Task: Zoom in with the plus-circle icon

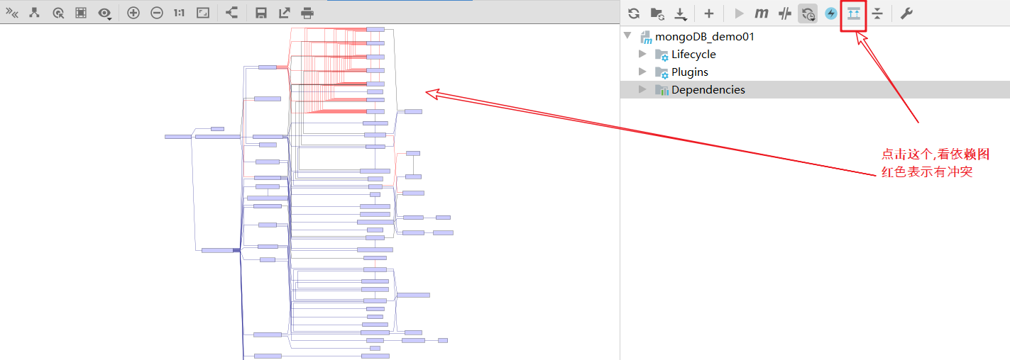Action: click(x=133, y=13)
